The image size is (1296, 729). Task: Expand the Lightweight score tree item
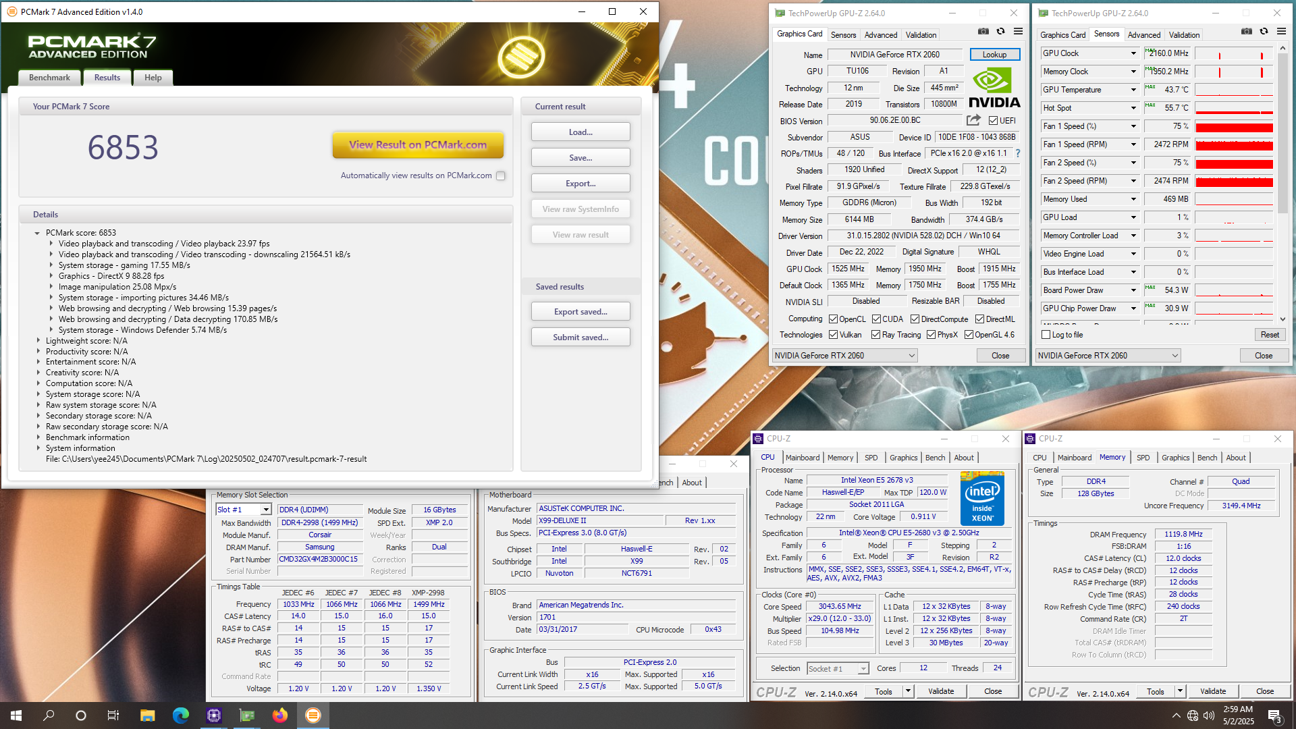[x=38, y=341]
